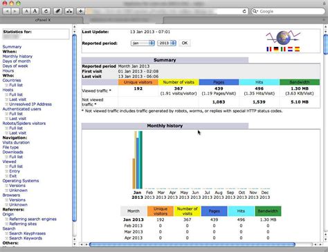Open Days of month link
The image size is (328, 252).
(17, 61)
